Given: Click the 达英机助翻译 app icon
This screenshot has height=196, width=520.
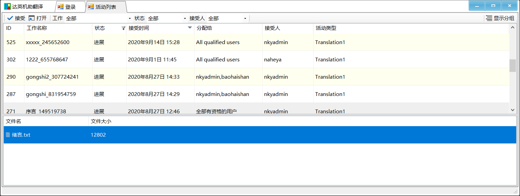Looking at the screenshot, I should coord(7,6).
